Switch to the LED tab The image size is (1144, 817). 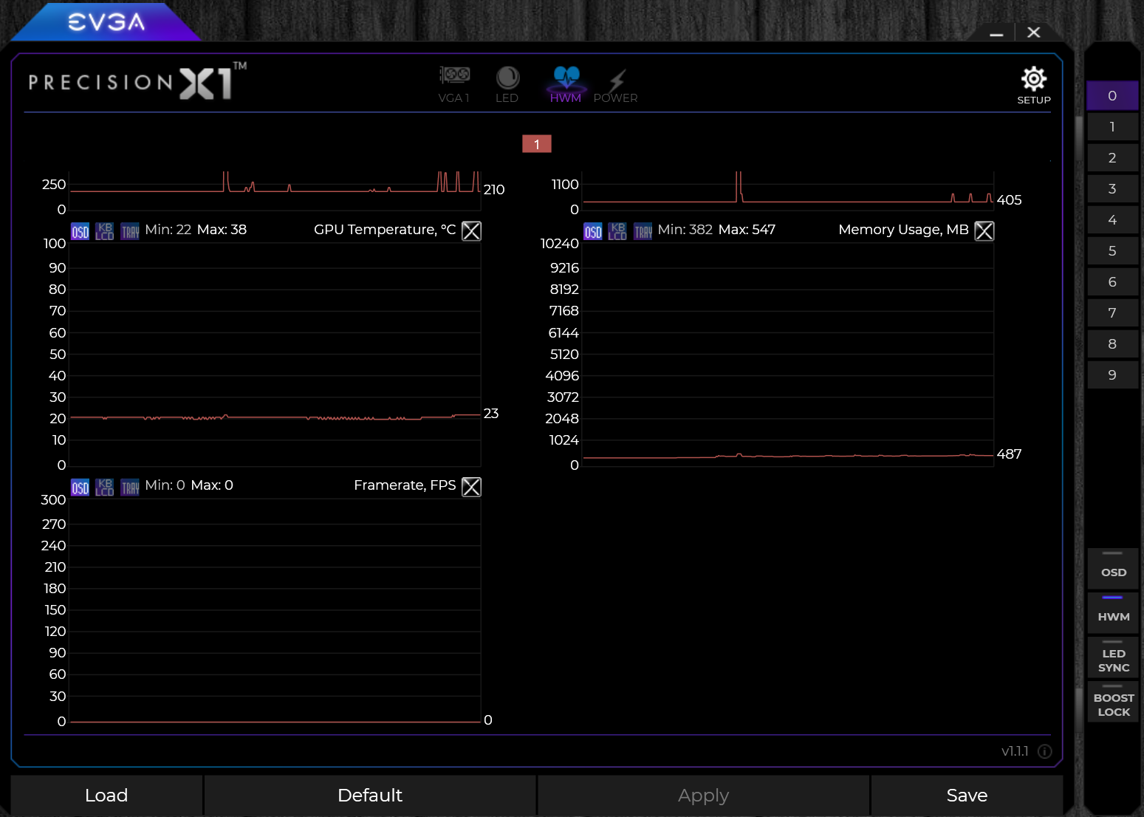pos(507,84)
